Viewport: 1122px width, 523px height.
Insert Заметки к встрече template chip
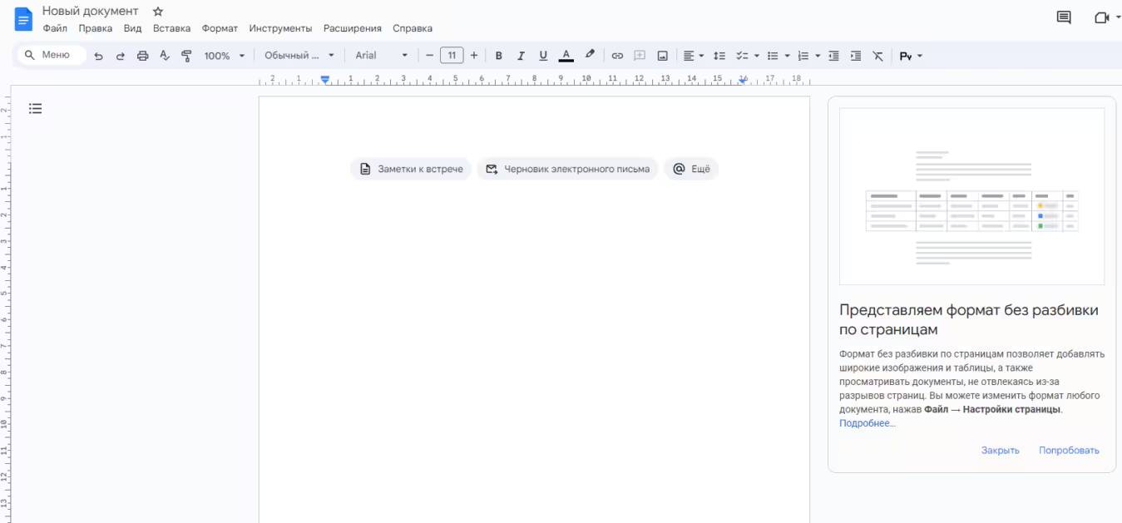[411, 169]
